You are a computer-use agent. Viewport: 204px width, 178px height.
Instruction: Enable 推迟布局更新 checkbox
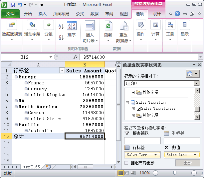(126, 163)
